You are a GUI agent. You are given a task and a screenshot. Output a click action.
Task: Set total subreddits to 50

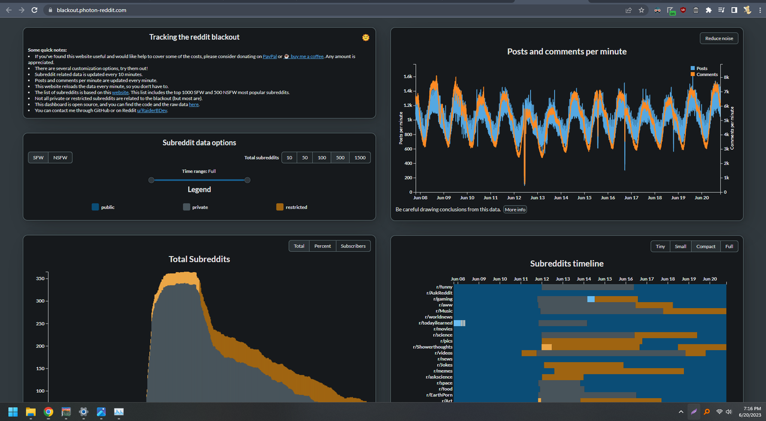pos(305,157)
